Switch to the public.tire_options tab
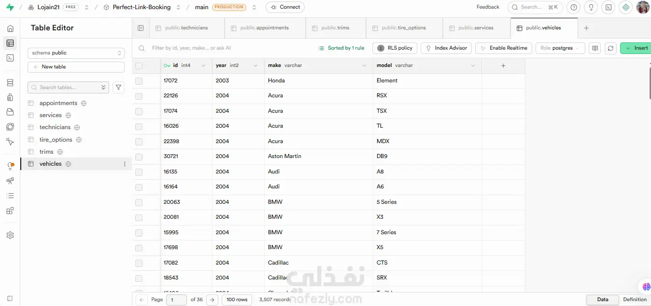This screenshot has width=651, height=306. [x=404, y=28]
